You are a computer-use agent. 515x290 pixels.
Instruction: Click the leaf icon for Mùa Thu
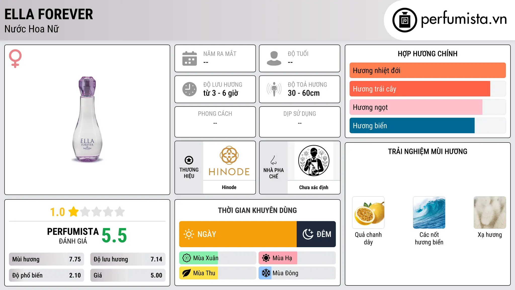pyautogui.click(x=187, y=273)
